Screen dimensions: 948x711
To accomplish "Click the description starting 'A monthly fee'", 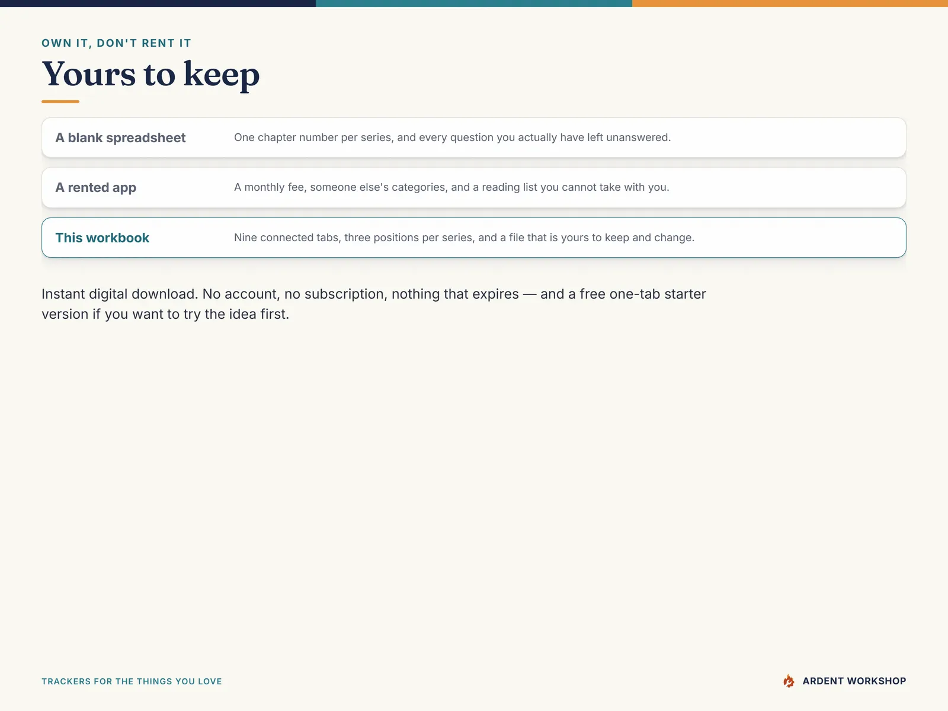I will pyautogui.click(x=451, y=187).
